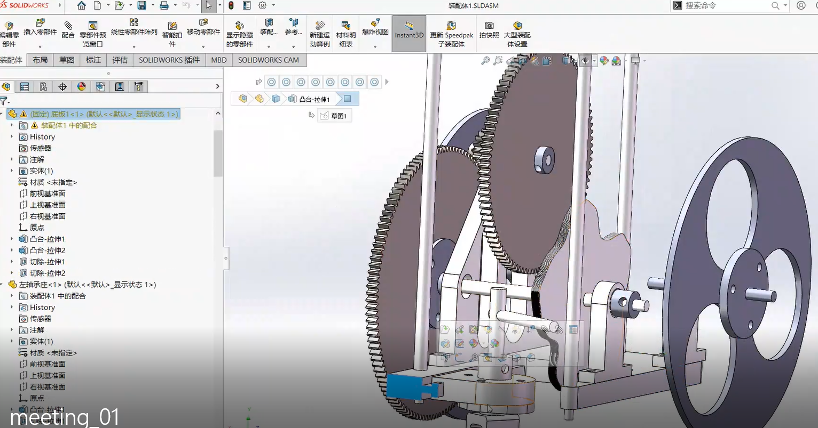Viewport: 818px width, 428px height.
Task: Click the 拍快照 camera snapshot icon
Action: (x=489, y=26)
